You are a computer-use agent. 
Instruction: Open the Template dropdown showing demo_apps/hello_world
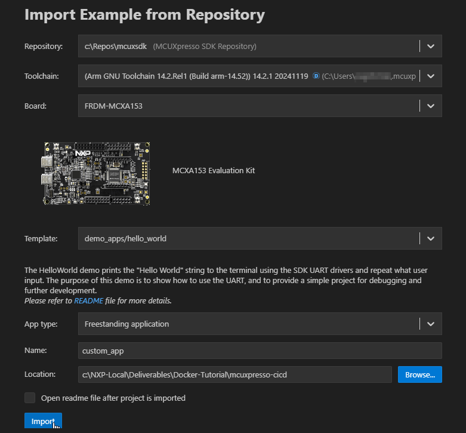(x=260, y=238)
